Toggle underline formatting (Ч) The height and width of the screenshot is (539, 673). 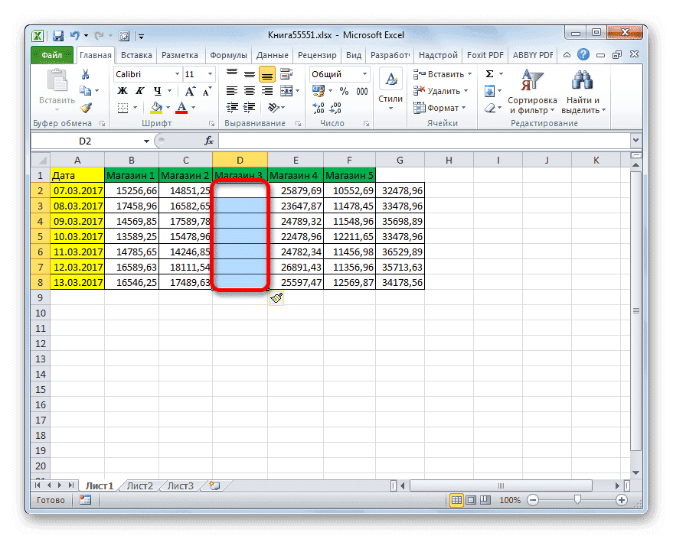click(x=158, y=90)
